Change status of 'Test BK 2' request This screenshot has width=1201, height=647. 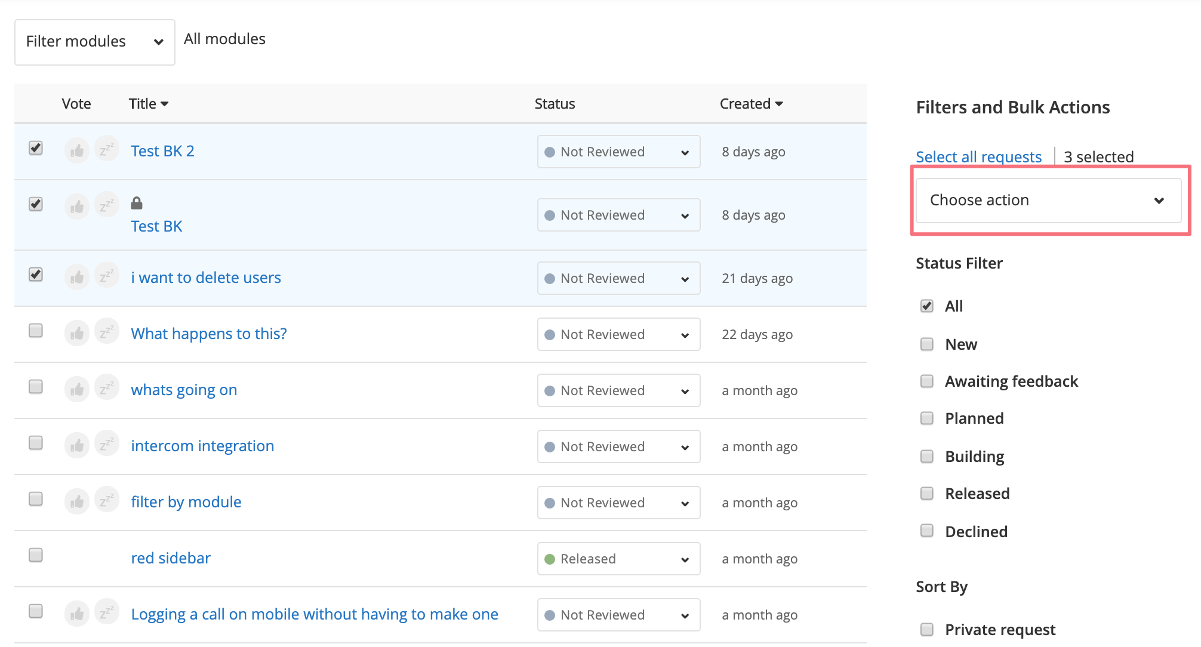(618, 152)
